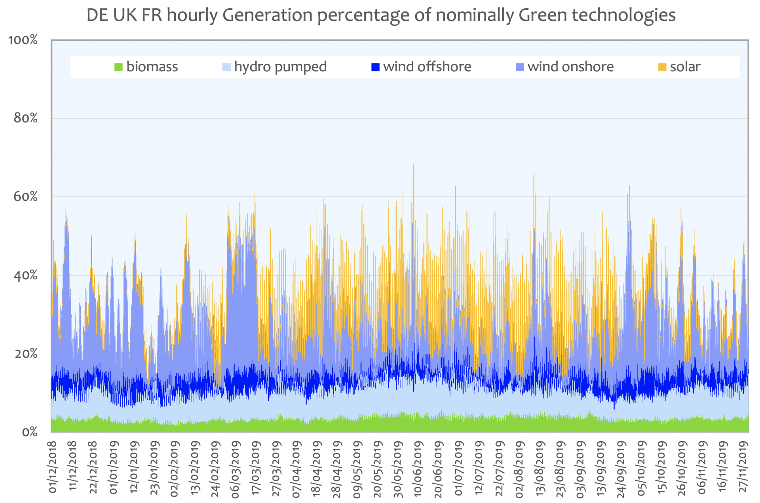Click the periwinkle wind onshore legend swatch
Screen dimensions: 760x503
520,67
